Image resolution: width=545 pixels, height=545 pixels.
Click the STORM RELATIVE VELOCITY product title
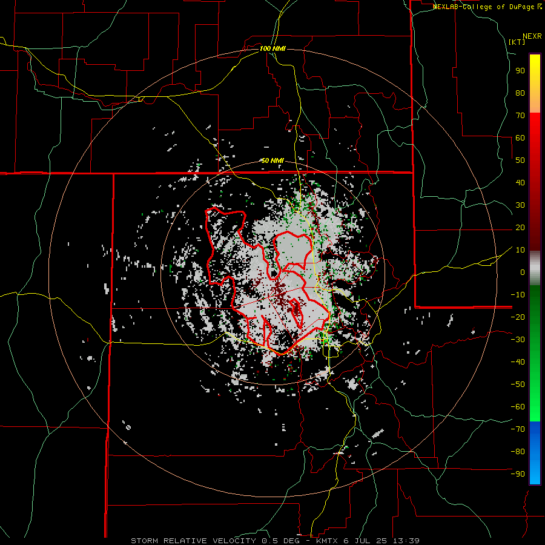193,541
